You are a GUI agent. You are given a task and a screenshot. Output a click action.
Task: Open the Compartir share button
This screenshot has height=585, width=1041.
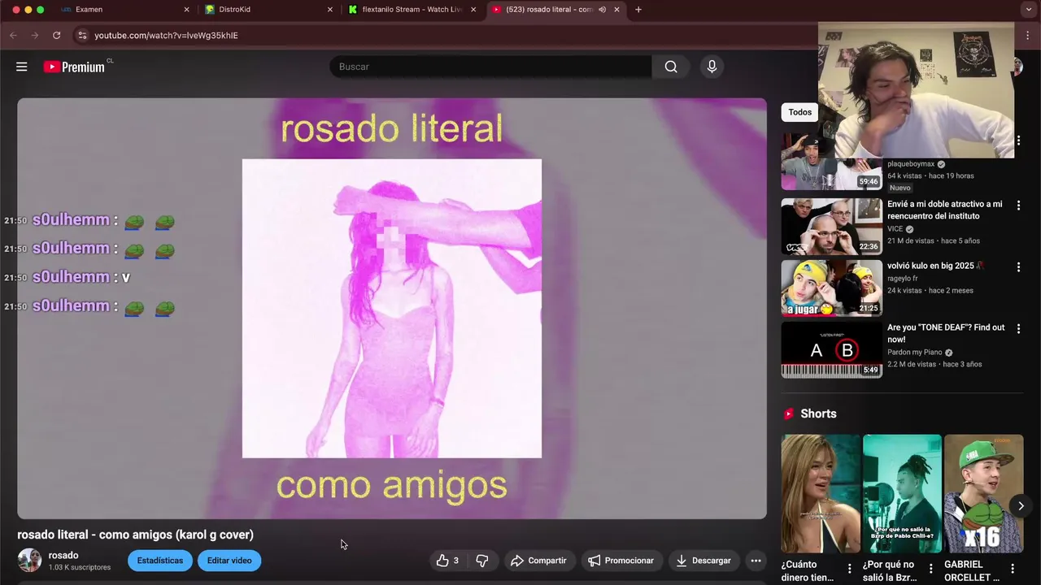pos(538,561)
